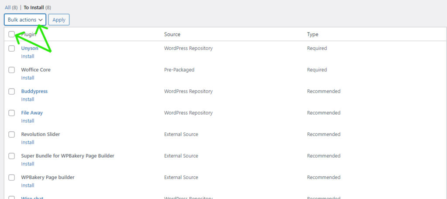Click Install under Unyson
The width and height of the screenshot is (447, 199).
tap(28, 56)
